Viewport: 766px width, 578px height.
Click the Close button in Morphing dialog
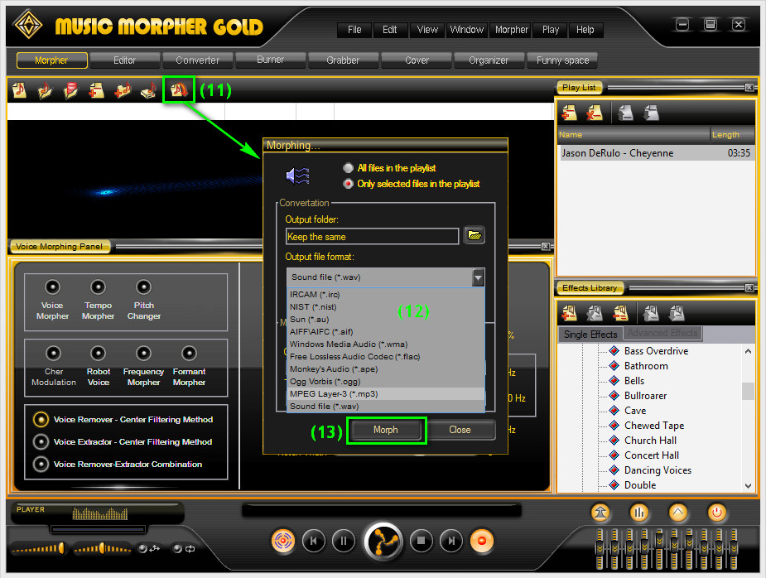click(460, 430)
